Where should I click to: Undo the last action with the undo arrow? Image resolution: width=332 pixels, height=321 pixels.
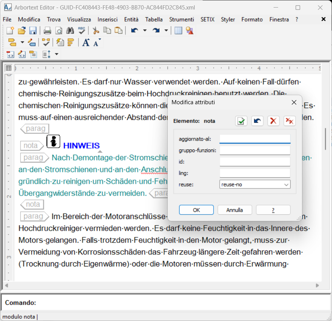click(134, 31)
